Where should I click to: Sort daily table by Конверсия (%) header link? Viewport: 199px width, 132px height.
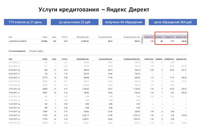pyautogui.click(x=169, y=59)
